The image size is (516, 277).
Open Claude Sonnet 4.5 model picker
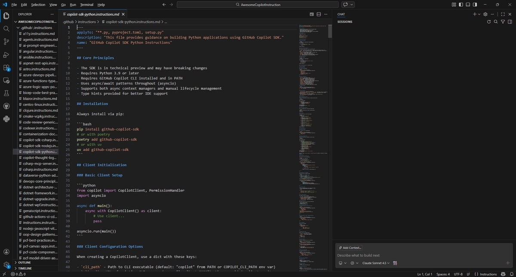[376, 263]
